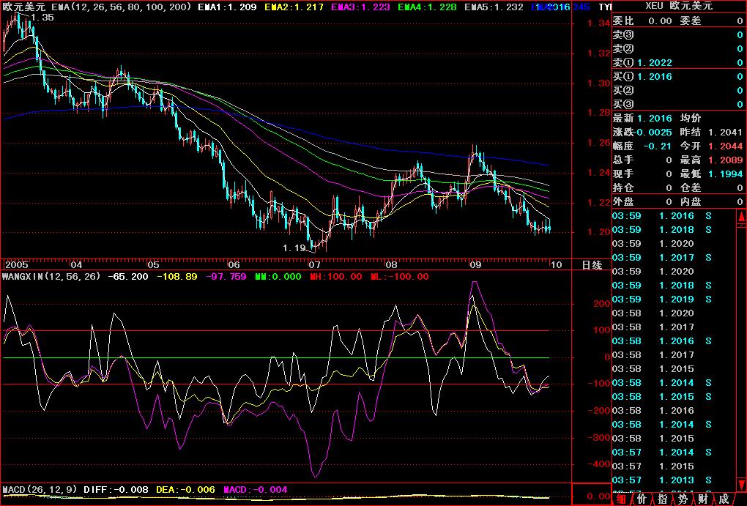This screenshot has height=506, width=747.
Task: Switch to the 价 tab
Action: point(642,499)
